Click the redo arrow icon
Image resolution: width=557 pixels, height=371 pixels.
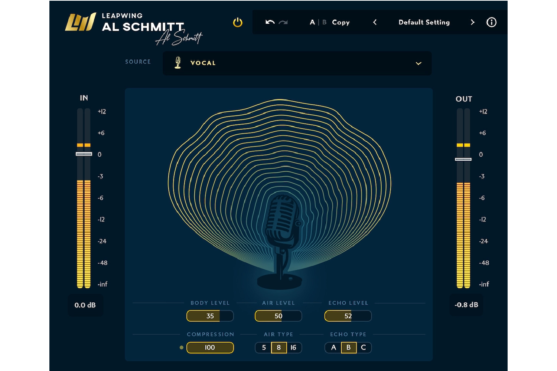(x=283, y=22)
